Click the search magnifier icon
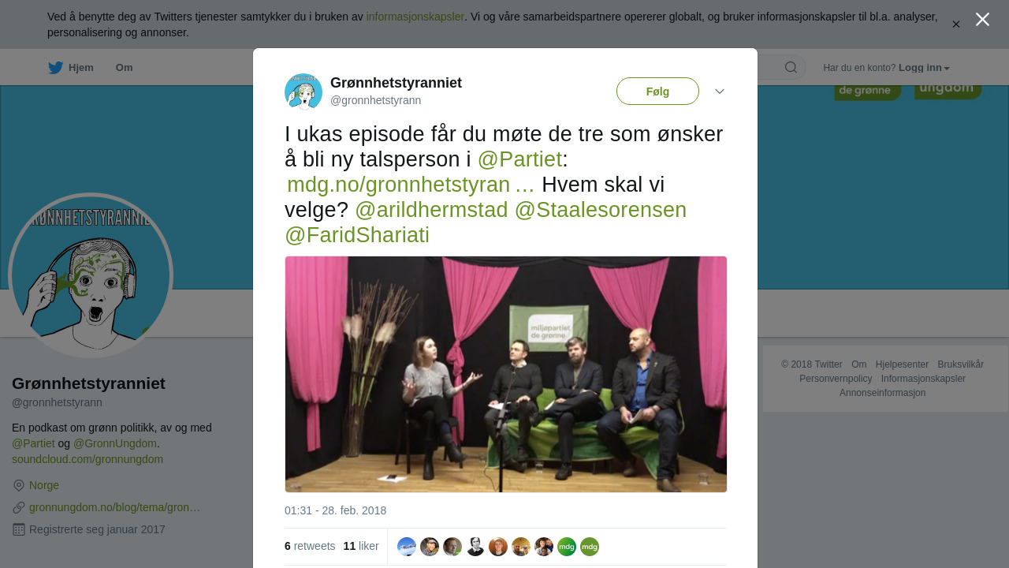Viewport: 1009px width, 568px height. coord(791,67)
